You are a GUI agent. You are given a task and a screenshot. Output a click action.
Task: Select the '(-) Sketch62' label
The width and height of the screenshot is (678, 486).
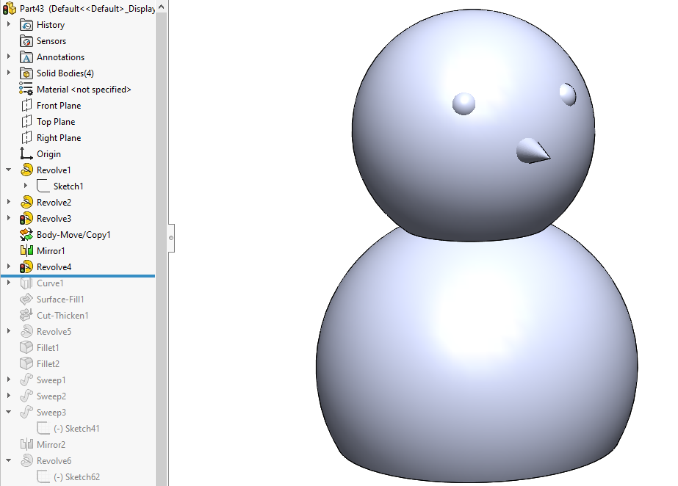[76, 477]
